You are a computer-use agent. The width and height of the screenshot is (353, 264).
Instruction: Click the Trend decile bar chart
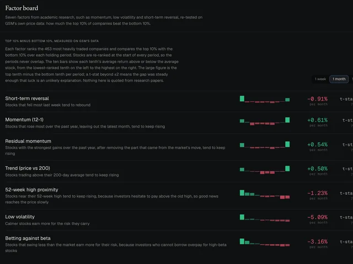[265, 170]
